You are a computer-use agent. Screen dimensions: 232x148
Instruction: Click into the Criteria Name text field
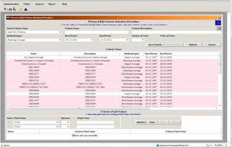(97, 32)
